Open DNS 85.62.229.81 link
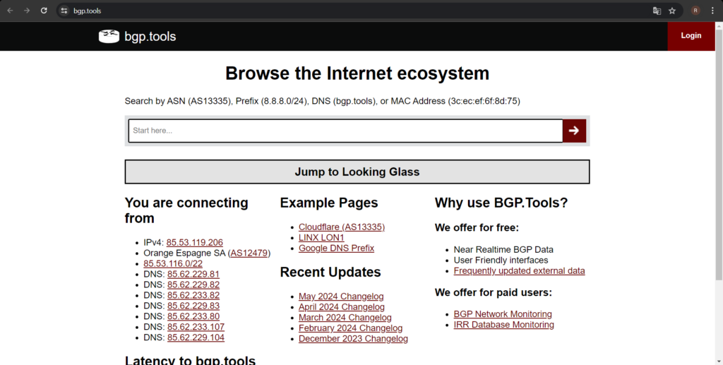Image resolution: width=723 pixels, height=365 pixels. [193, 274]
